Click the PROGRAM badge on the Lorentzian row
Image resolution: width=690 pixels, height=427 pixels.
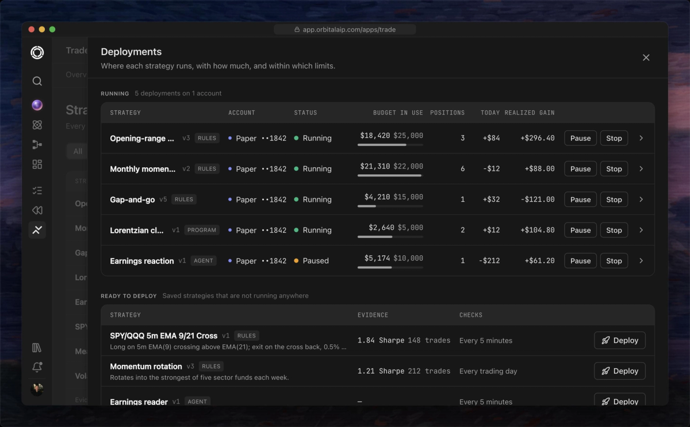tap(202, 230)
